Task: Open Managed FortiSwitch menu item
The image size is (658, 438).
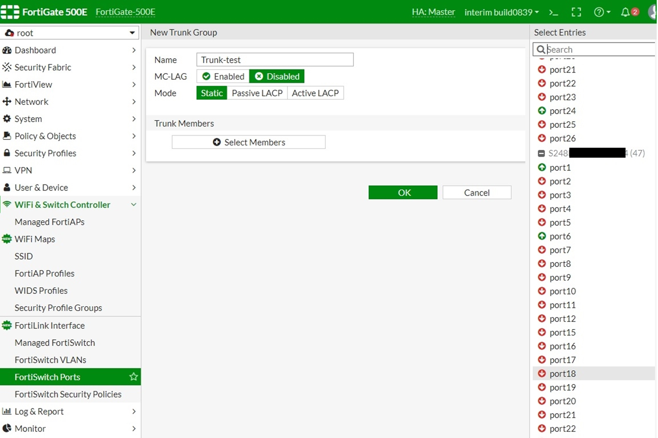Action: (x=55, y=343)
